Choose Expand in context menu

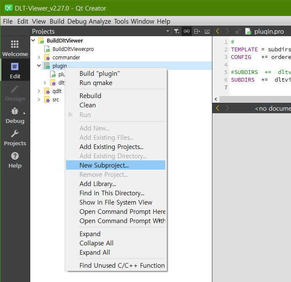[116, 234]
